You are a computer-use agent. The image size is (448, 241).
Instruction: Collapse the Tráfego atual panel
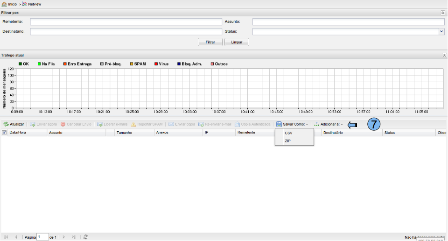click(x=444, y=55)
